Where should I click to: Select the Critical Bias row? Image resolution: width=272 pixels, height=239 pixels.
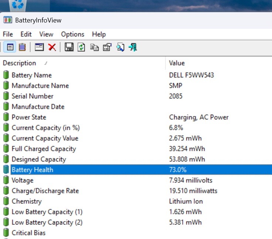pyautogui.click(x=136, y=233)
